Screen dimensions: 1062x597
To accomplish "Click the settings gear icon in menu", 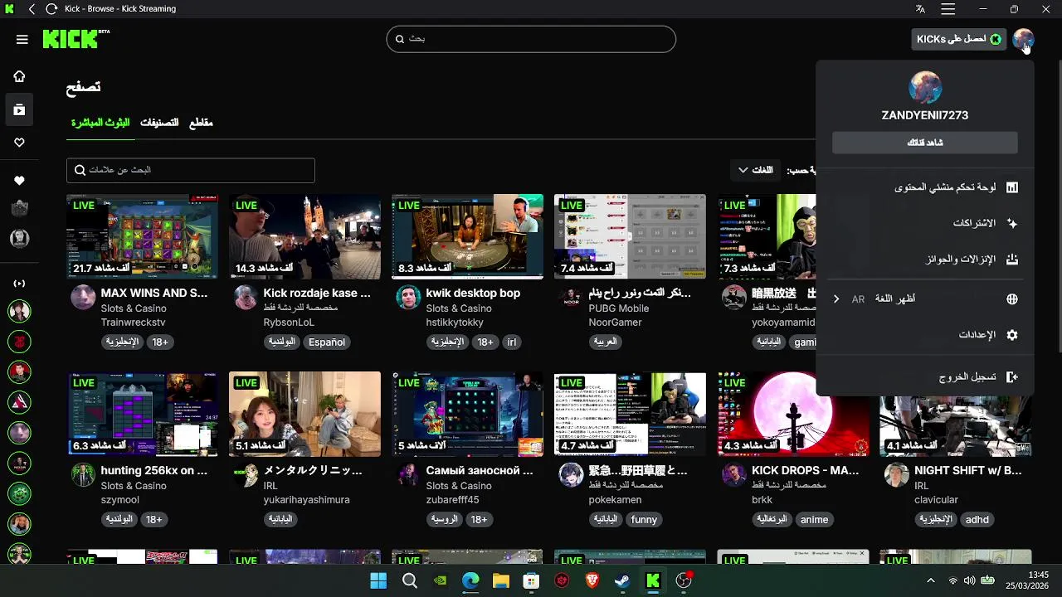I will click(x=1012, y=335).
